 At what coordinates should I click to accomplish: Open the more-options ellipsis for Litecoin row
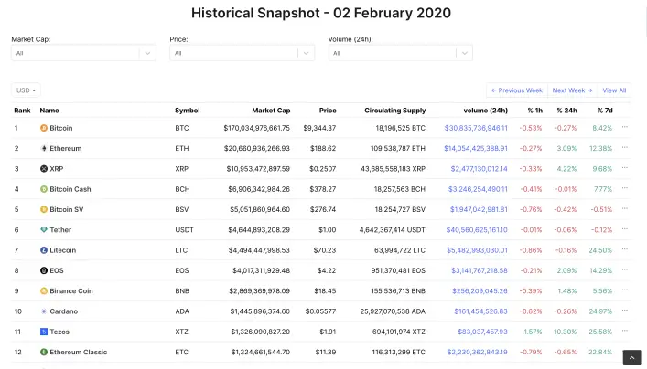tap(625, 249)
